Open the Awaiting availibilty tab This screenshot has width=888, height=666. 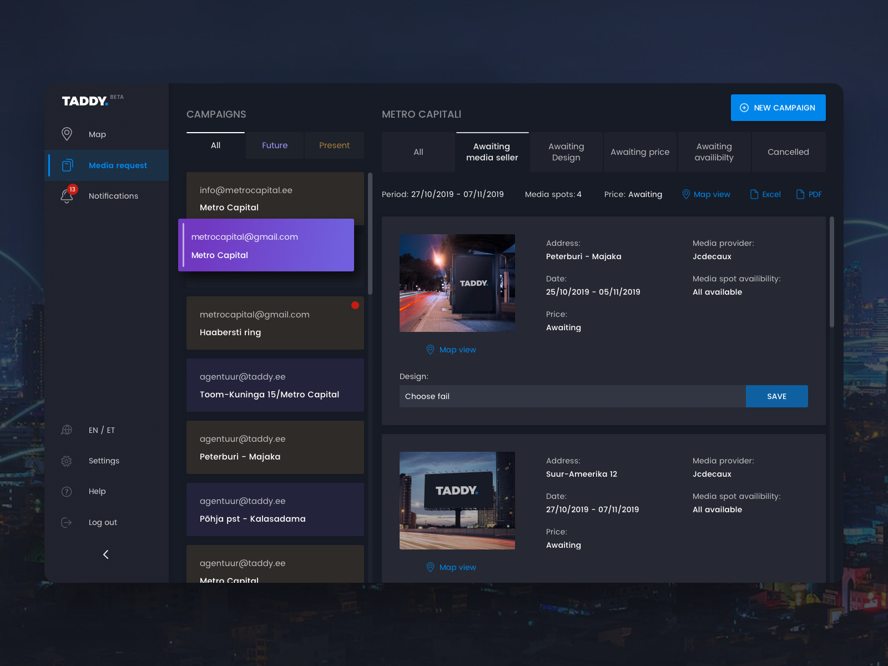(x=714, y=152)
